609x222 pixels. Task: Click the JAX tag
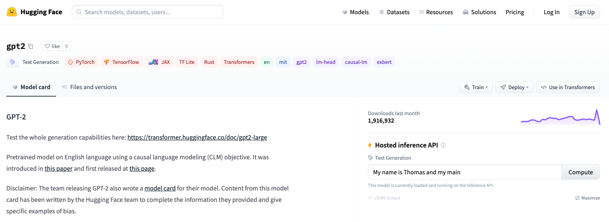159,62
